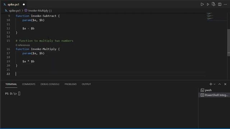The width and height of the screenshot is (230, 129).
Task: Click 'param($a, $b)' on line 17
Action: tap(33, 53)
